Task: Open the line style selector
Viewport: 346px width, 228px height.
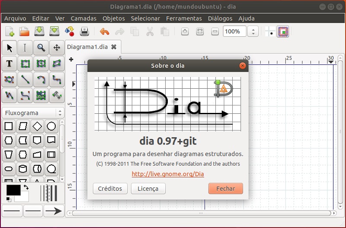Action: point(33,211)
